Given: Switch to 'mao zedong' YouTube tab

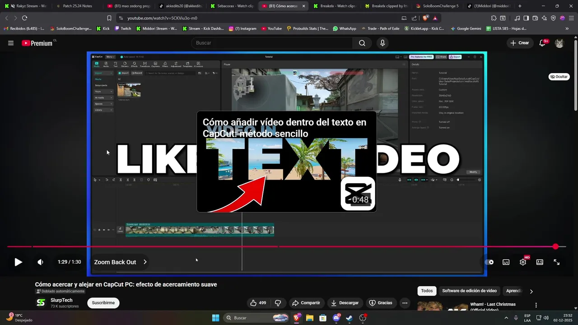Looking at the screenshot, I should [x=129, y=6].
